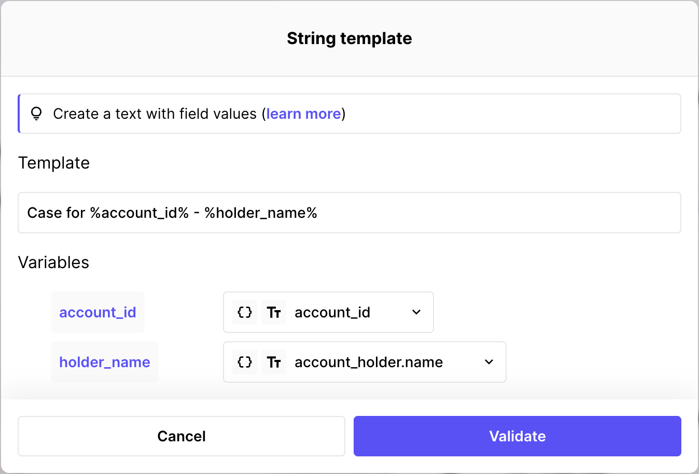Expand chevron of the account_id selector
The height and width of the screenshot is (474, 699).
tap(416, 312)
